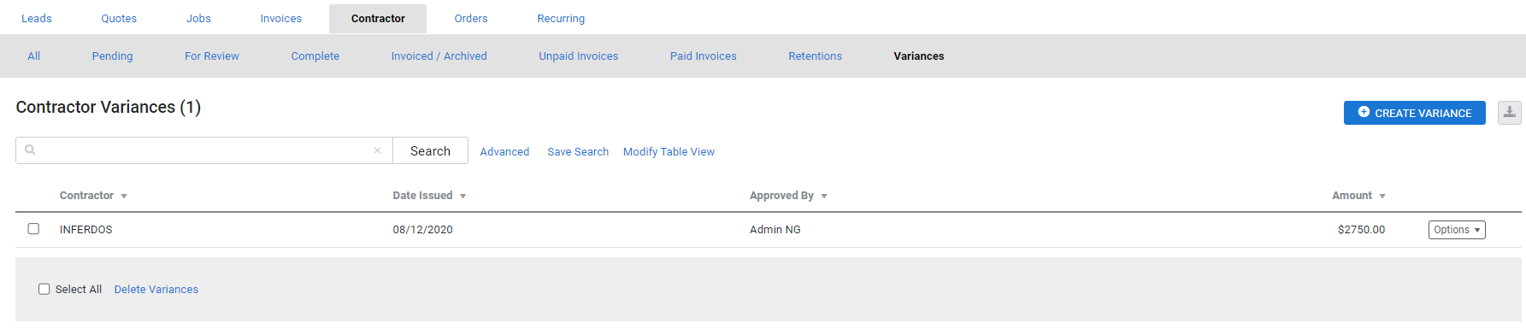The width and height of the screenshot is (1526, 329).
Task: Open the Invoices top tab
Action: (x=281, y=19)
